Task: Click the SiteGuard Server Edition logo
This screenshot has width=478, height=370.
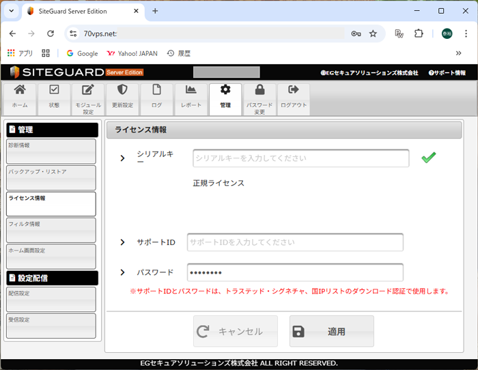Action: coord(76,72)
